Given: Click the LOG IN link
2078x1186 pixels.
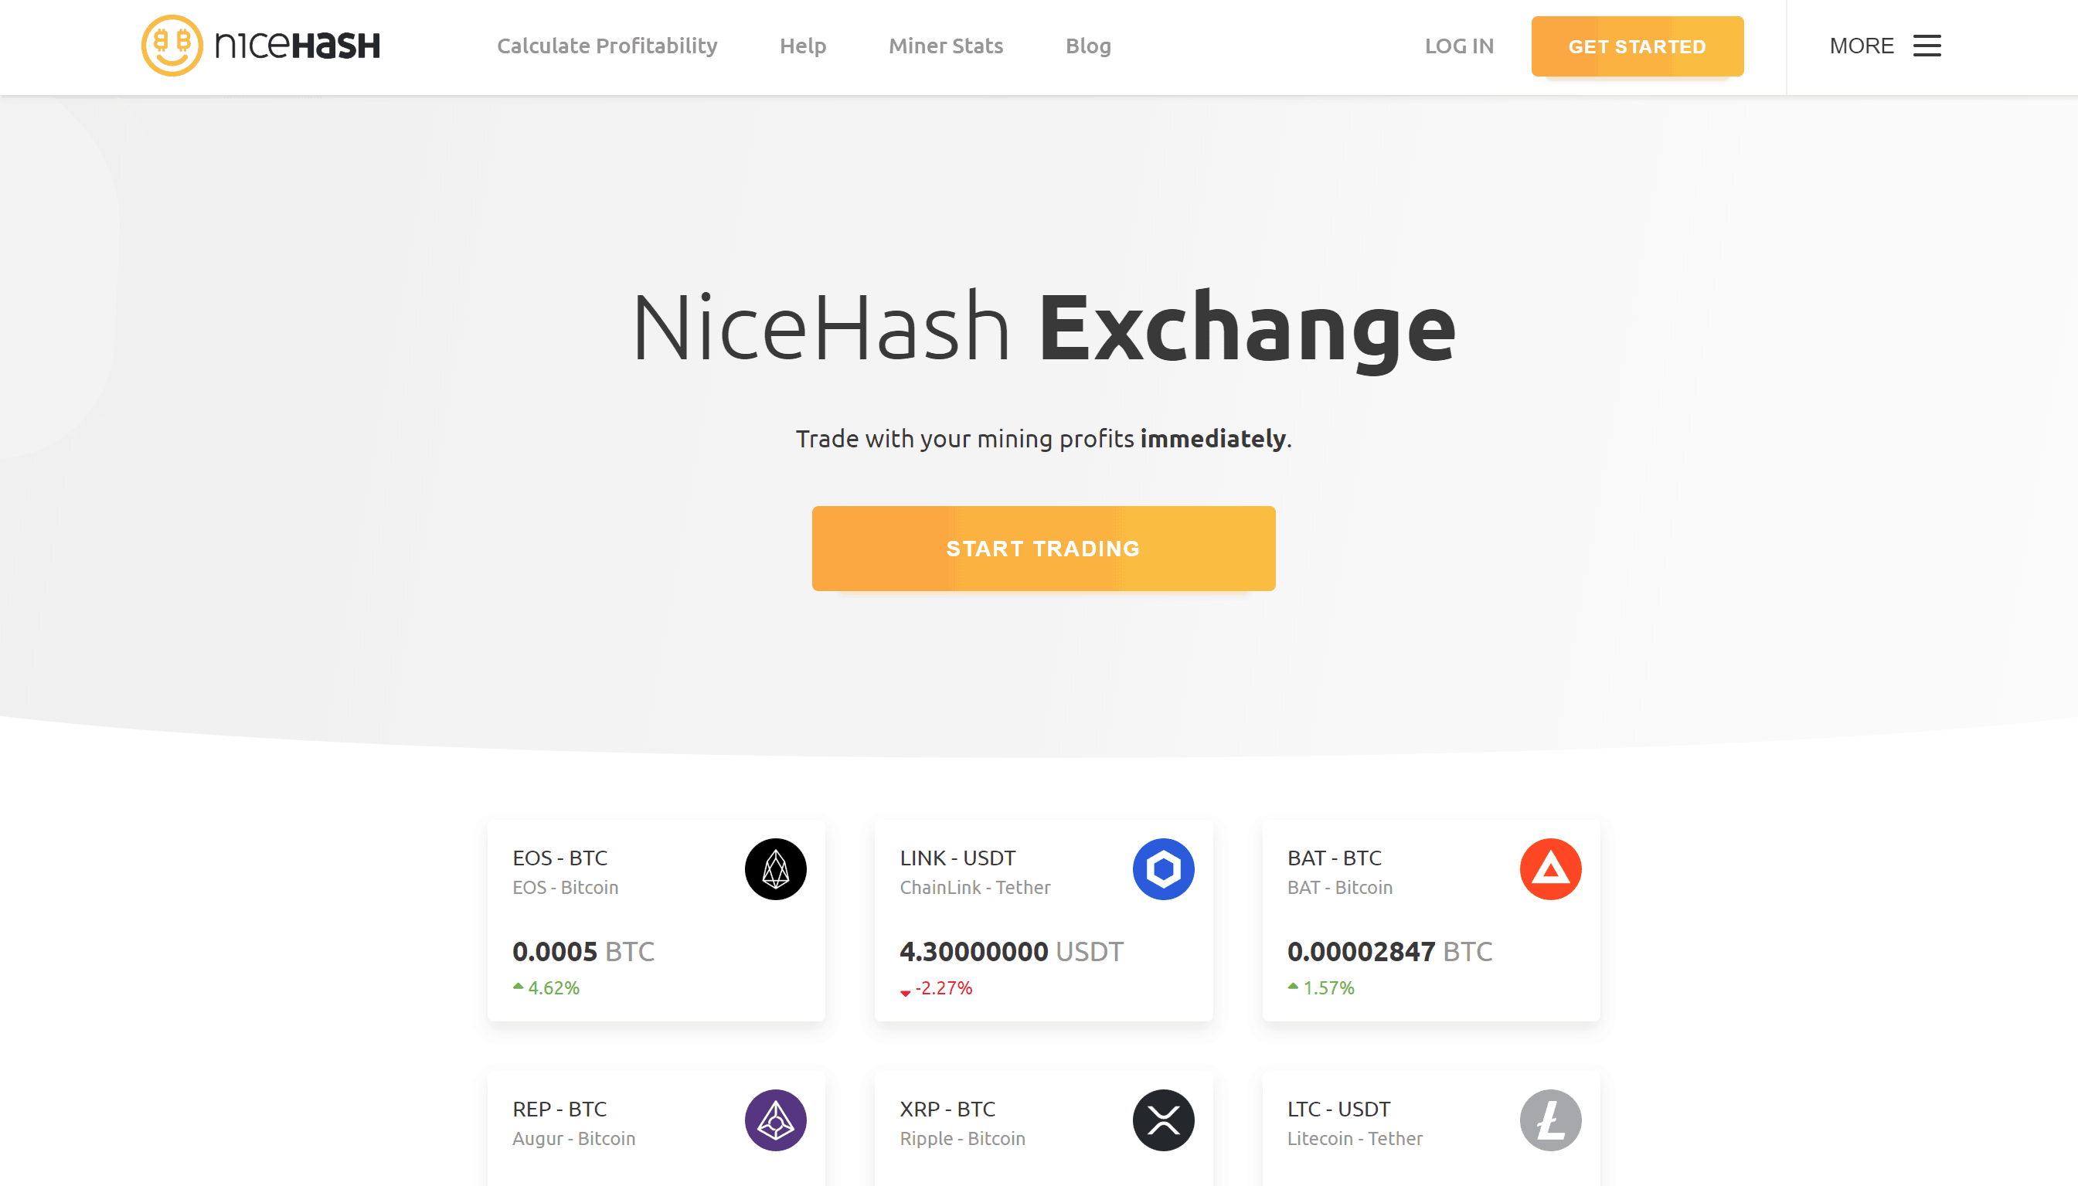Looking at the screenshot, I should click(x=1458, y=46).
